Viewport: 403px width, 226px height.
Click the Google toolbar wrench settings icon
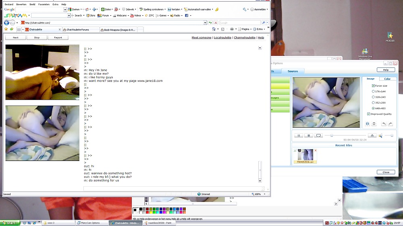coord(245,10)
